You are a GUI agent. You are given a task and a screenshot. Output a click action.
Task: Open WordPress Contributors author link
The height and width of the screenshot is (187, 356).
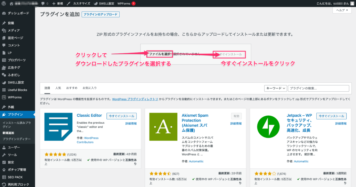click(x=88, y=140)
